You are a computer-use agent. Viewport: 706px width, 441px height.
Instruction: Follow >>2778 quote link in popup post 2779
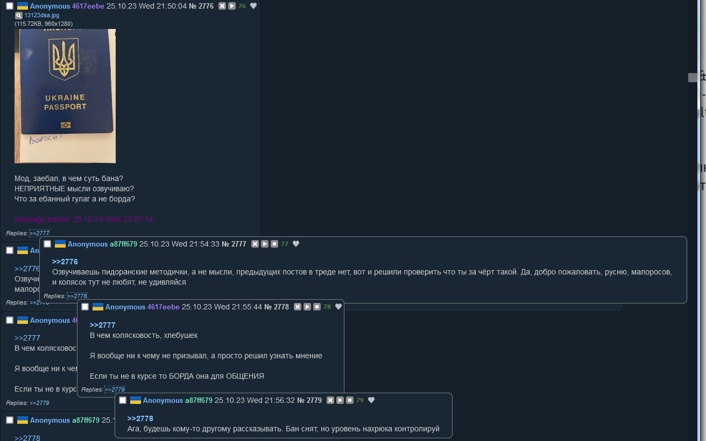(140, 418)
